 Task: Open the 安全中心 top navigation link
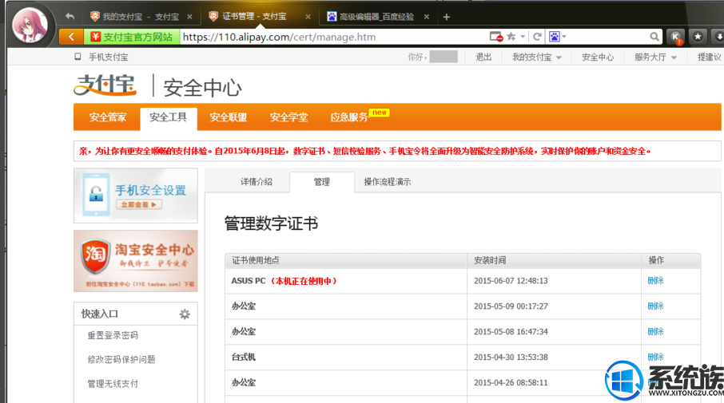pyautogui.click(x=598, y=57)
